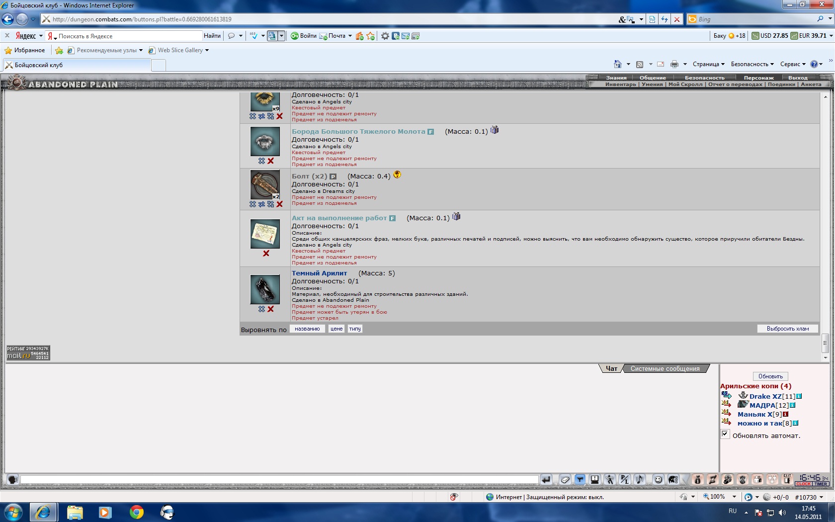Switch to the CLOCK display mode
Image resolution: width=835 pixels, height=522 pixels.
click(x=803, y=484)
